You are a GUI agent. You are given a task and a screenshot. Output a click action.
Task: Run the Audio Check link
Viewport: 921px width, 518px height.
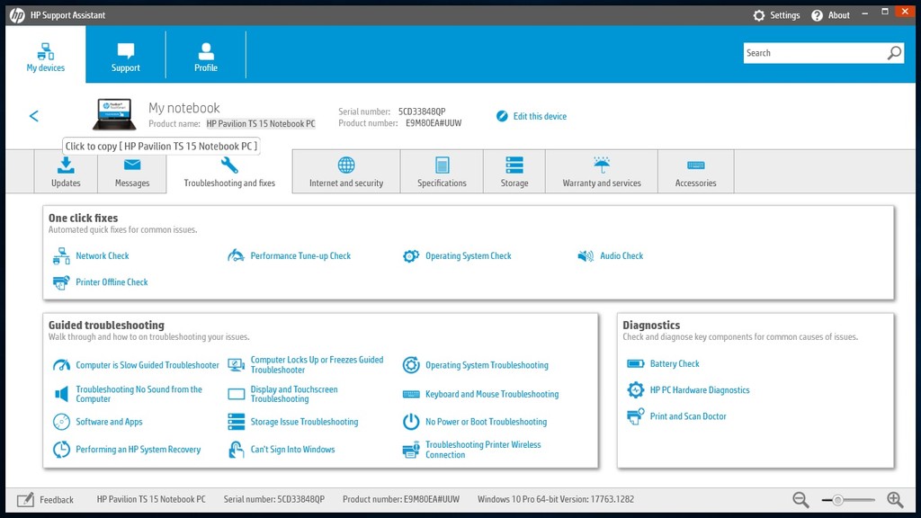coord(621,256)
